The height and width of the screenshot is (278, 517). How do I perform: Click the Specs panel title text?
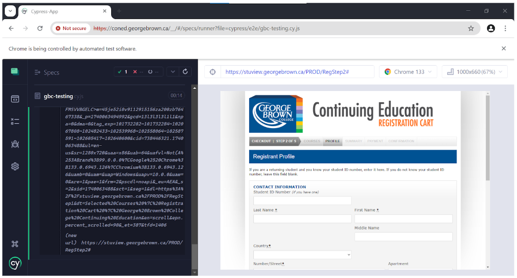click(51, 72)
